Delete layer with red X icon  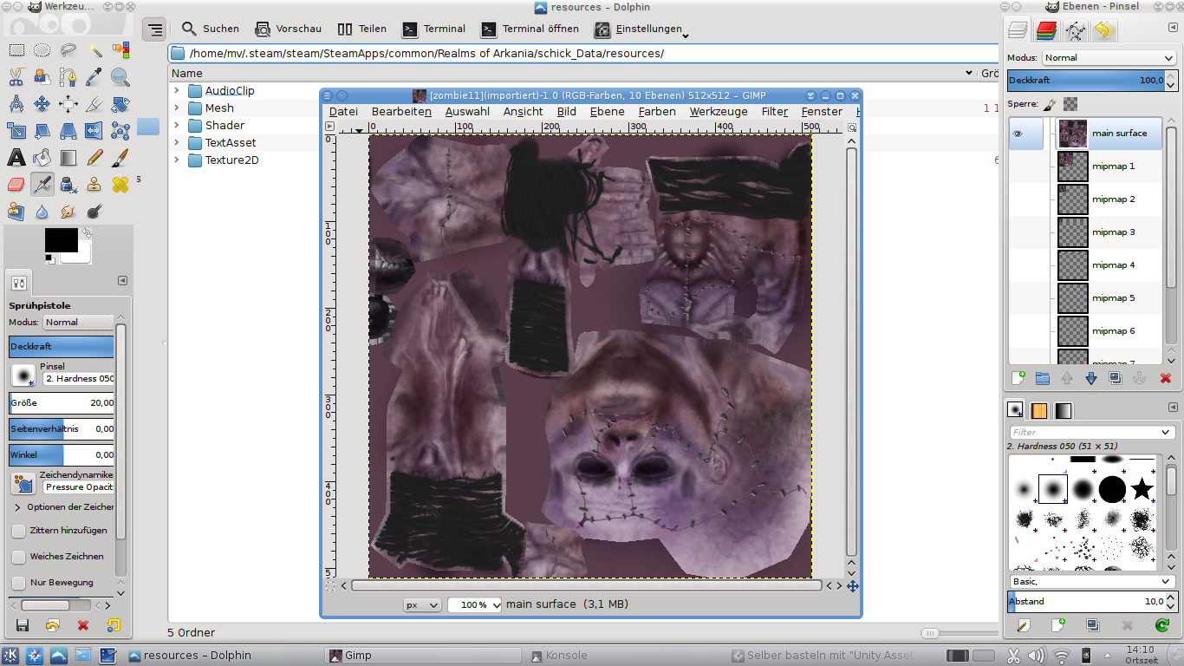coord(1165,378)
